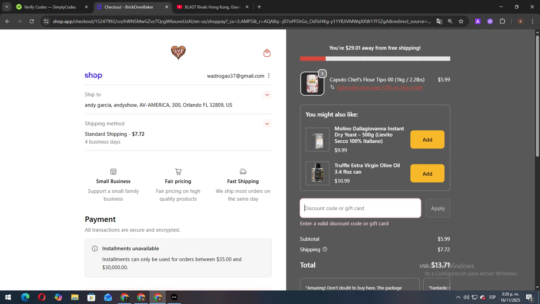
Task: Click the Installments unavailable info icon
Action: click(95, 249)
